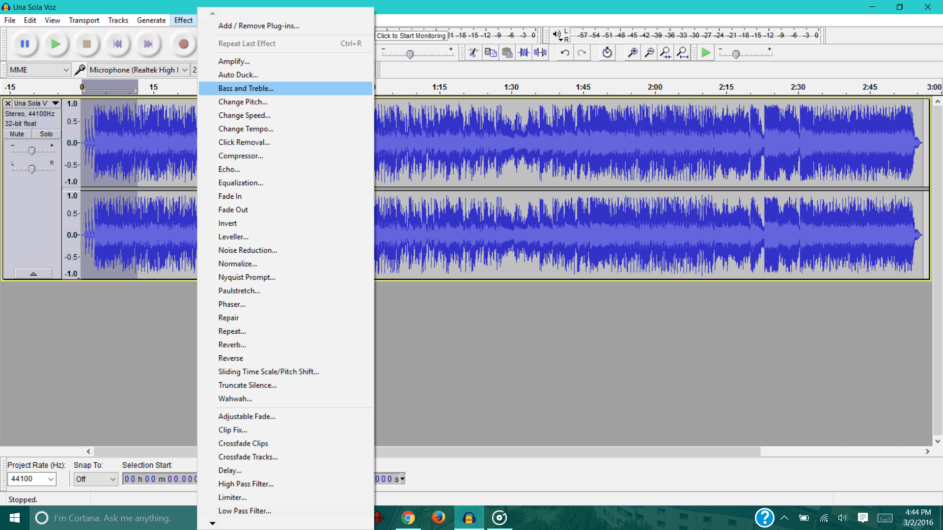Adjust the track gain slider knob

(x=32, y=151)
